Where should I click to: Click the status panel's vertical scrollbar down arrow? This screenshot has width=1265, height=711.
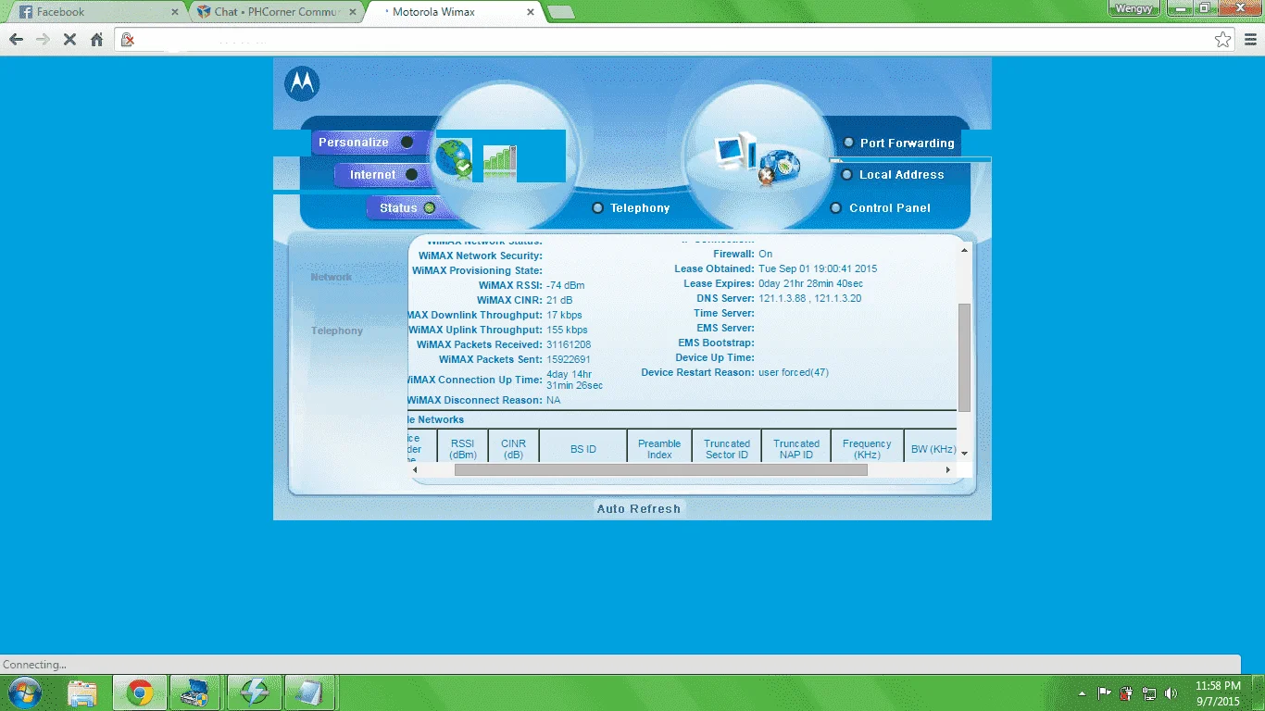pos(964,453)
